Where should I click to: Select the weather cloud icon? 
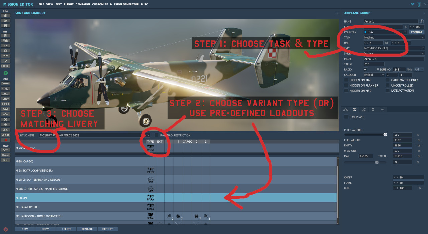tap(5, 40)
